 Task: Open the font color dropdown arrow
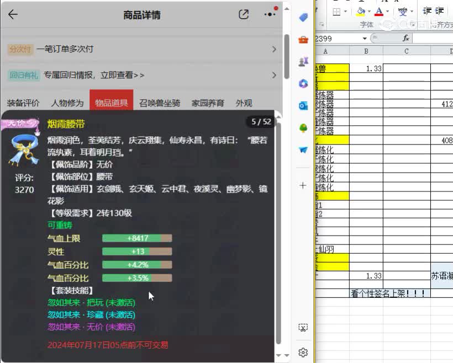[387, 12]
